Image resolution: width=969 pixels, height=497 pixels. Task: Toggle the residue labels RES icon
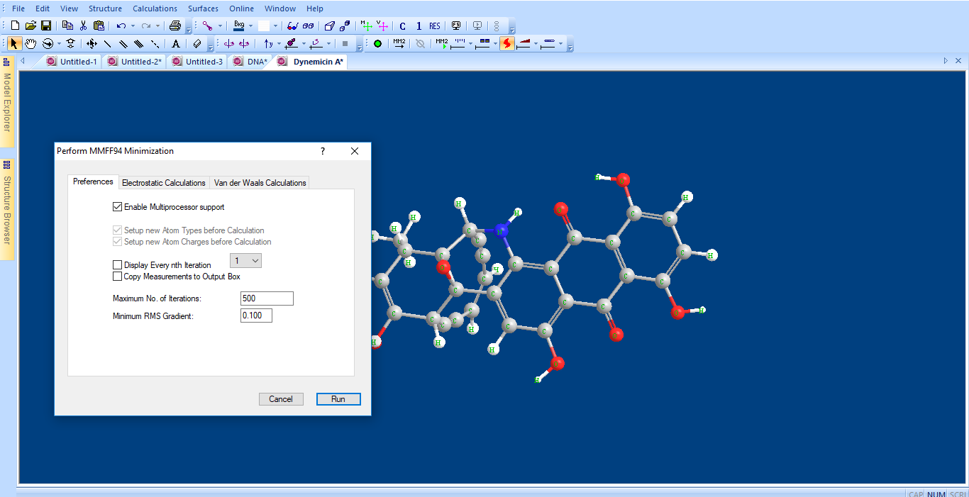[x=434, y=26]
